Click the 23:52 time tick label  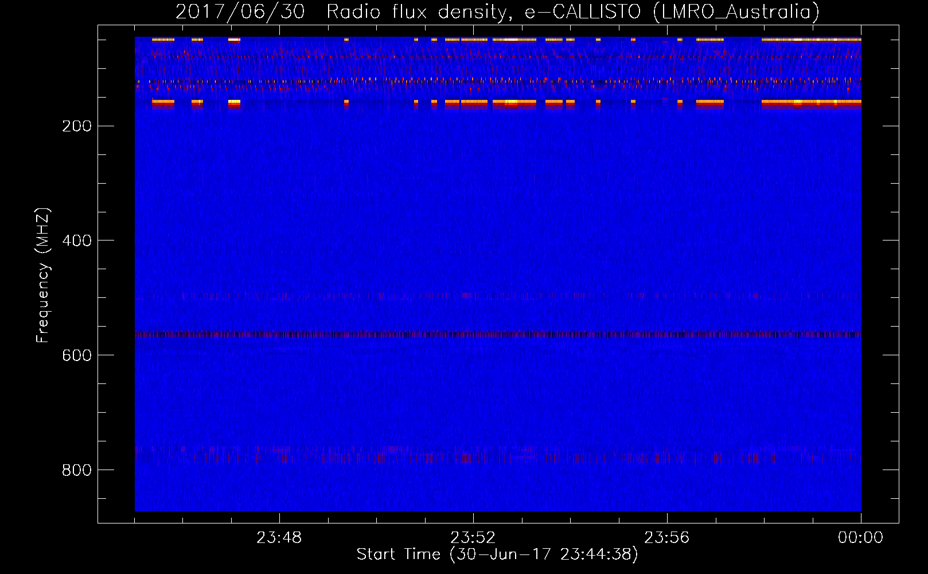tap(473, 537)
